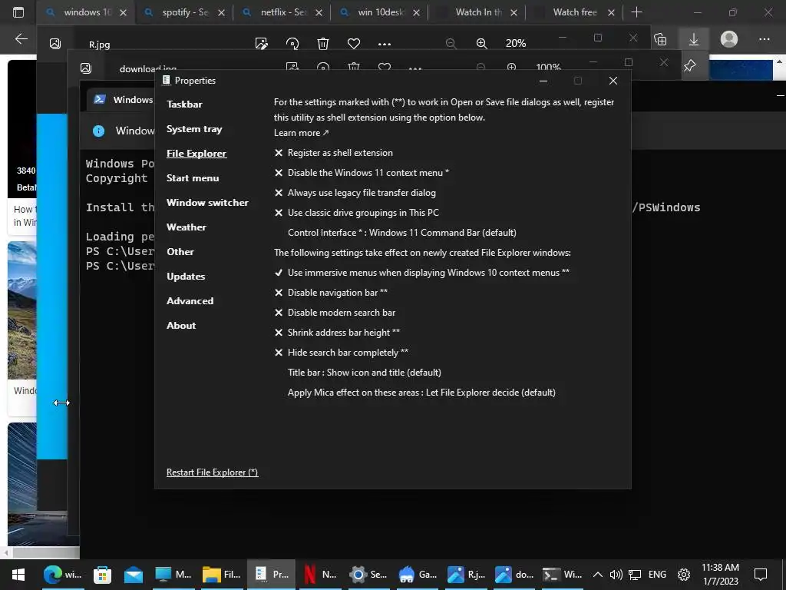
Task: Open browser profile avatar
Action: tap(729, 39)
